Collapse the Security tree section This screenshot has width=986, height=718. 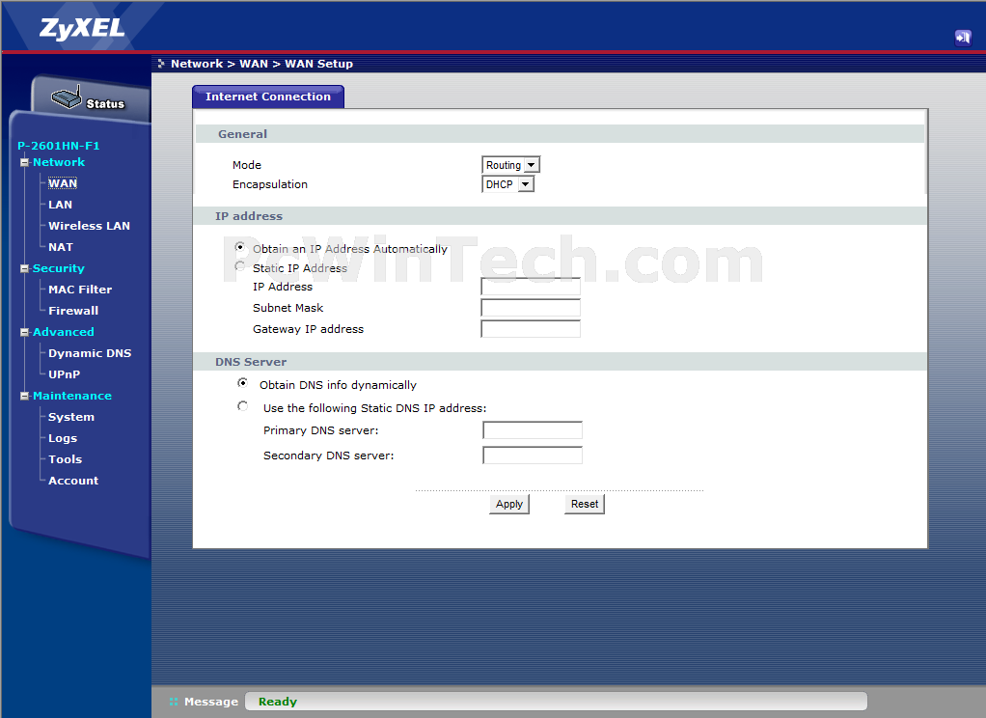coord(24,268)
